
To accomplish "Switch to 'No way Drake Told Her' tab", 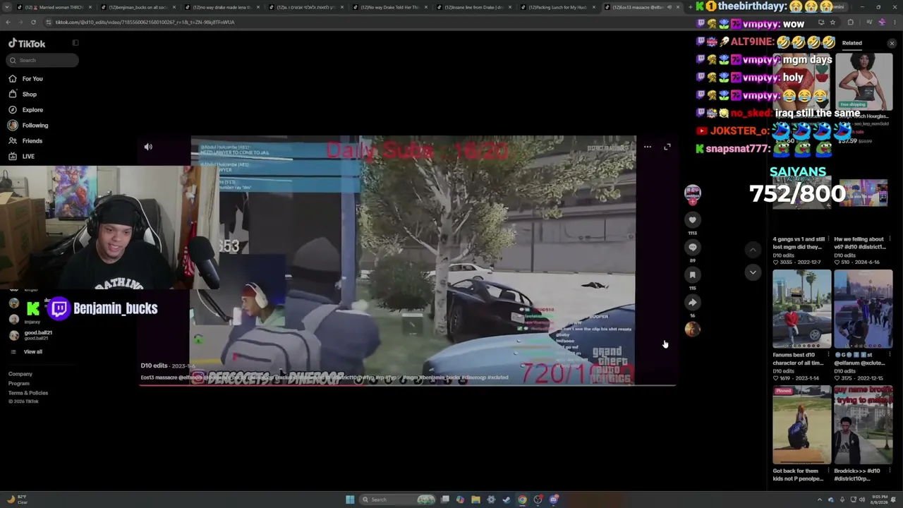I will (390, 7).
